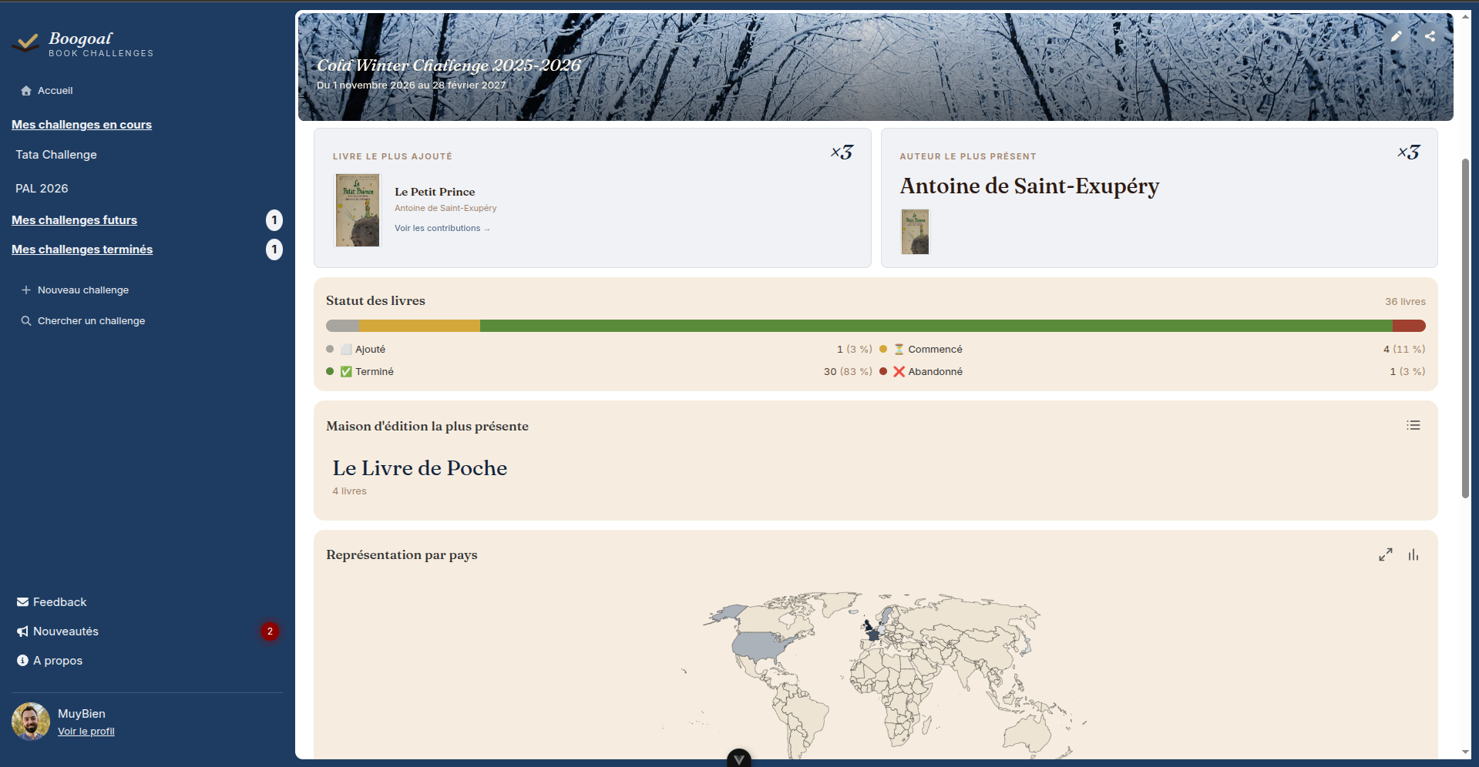Click the Boogoaf checkmark logo
Screen dimensions: 1479x767
25,42
